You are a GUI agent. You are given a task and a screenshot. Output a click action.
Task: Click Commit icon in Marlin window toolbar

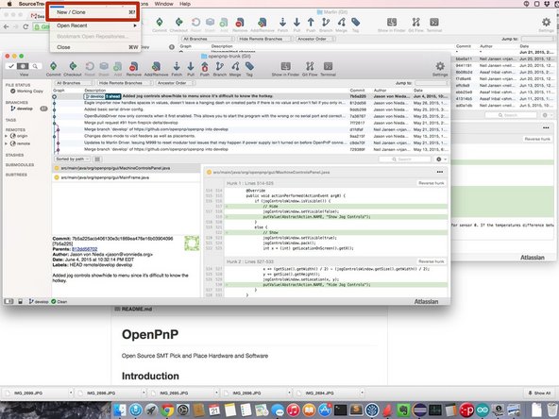tap(160, 25)
